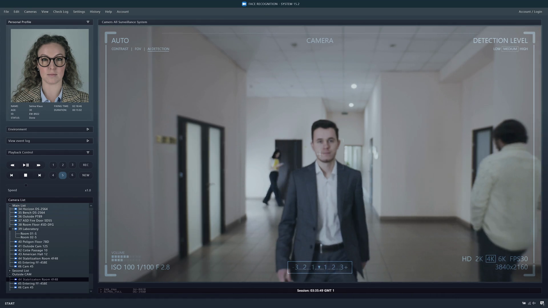This screenshot has height=308, width=548.
Task: Open the Check Log menu
Action: click(x=61, y=12)
